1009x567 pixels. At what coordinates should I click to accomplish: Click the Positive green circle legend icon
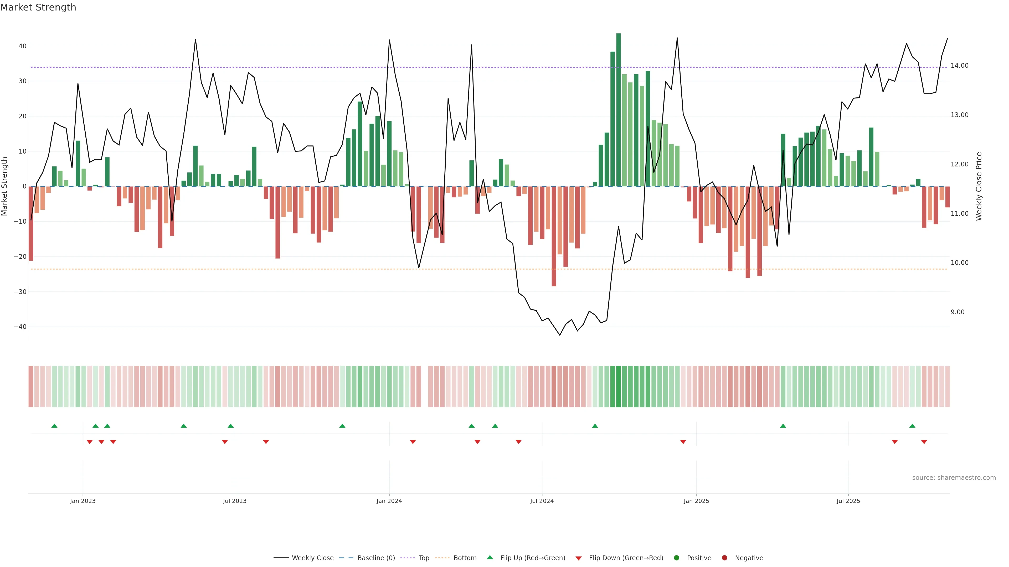pyautogui.click(x=676, y=558)
